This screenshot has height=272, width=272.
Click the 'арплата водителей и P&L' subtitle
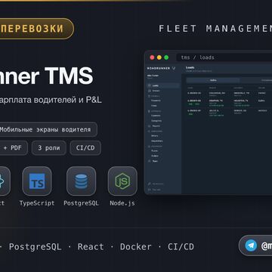click(x=51, y=100)
